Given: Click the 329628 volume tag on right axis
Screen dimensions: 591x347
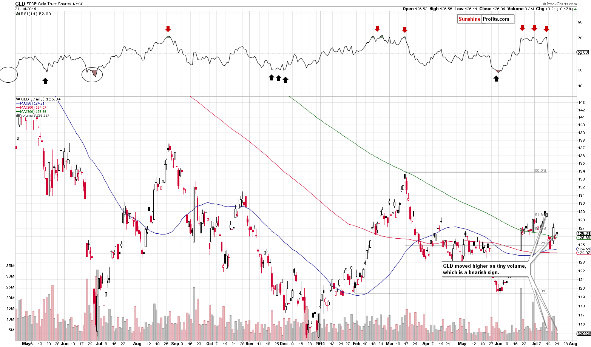Looking at the screenshot, I should tap(584, 333).
